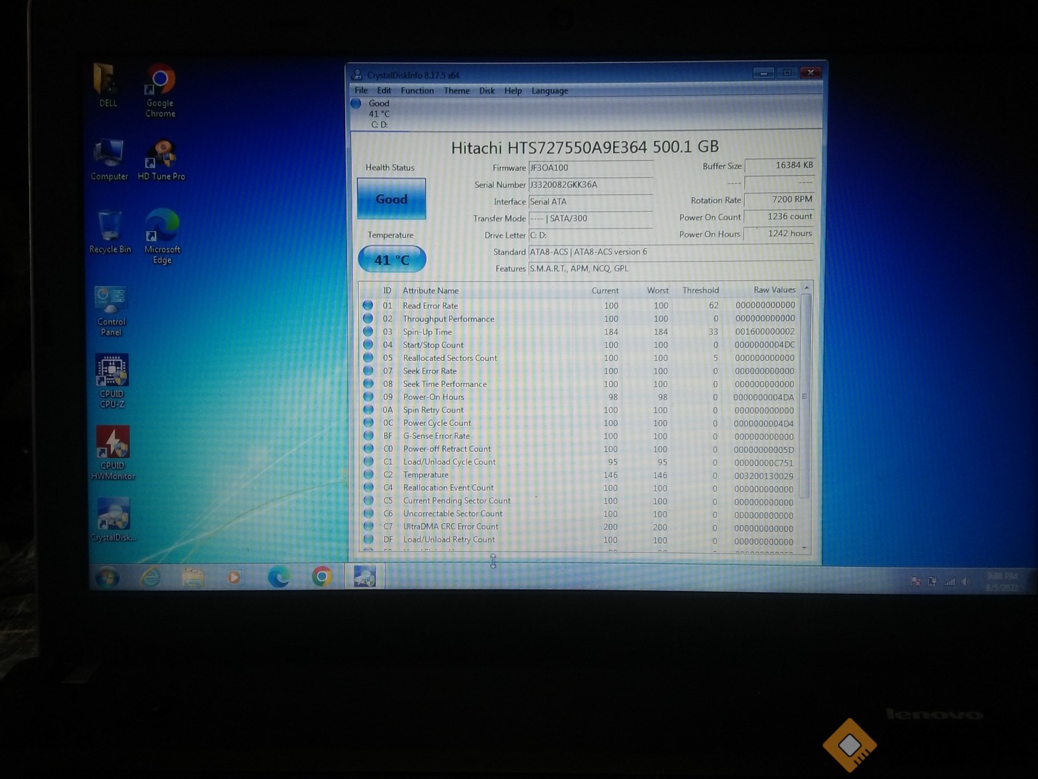This screenshot has width=1038, height=779.
Task: Open the Recycle Bin
Action: click(110, 232)
